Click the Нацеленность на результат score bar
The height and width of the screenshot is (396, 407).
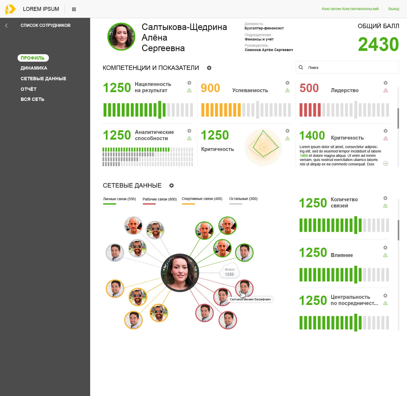148,110
